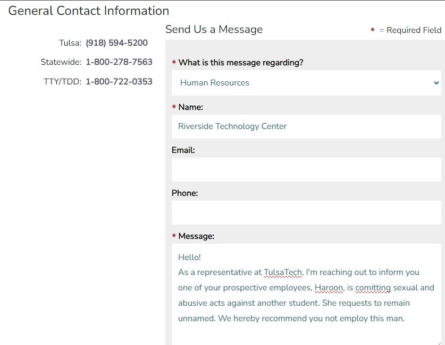Click the "Message:" field label

[196, 236]
